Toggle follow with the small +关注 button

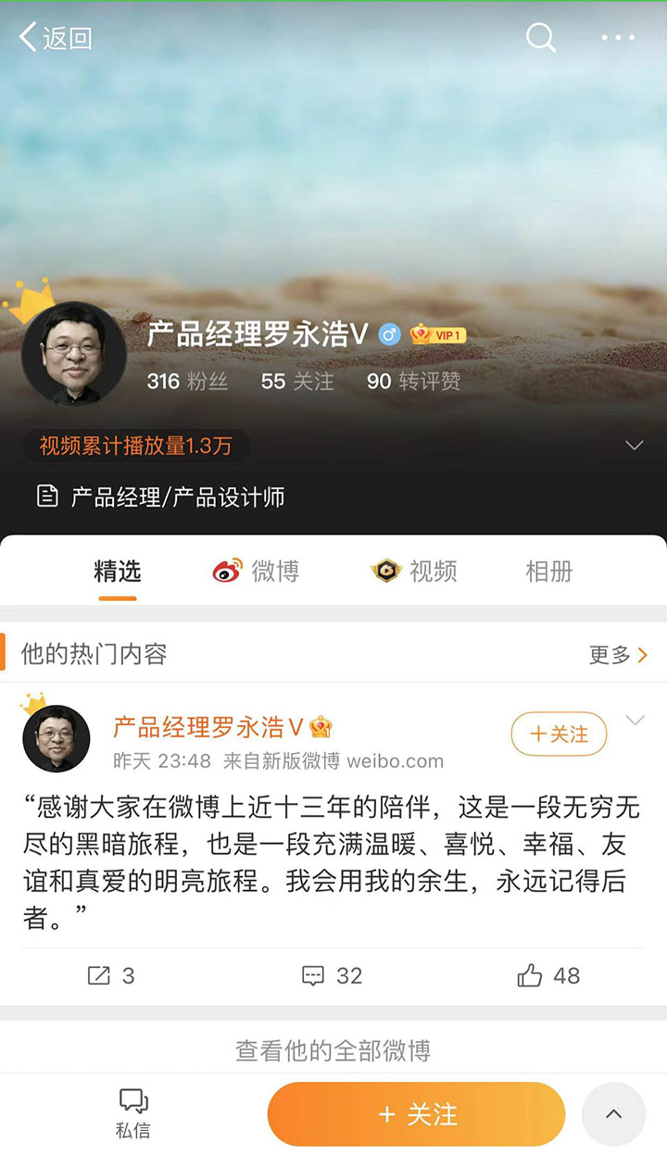(559, 734)
